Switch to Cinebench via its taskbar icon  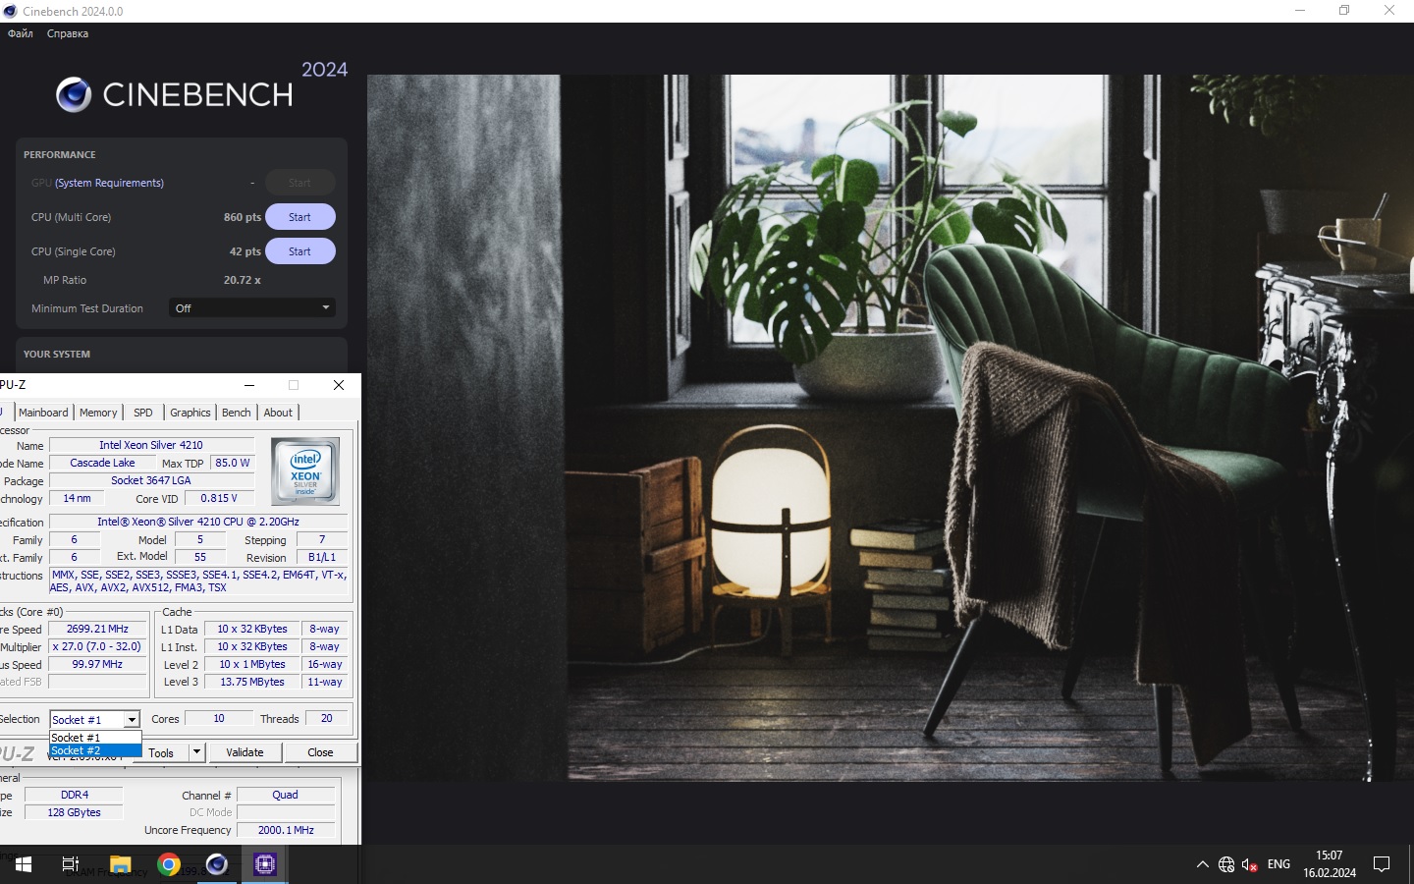coord(217,864)
